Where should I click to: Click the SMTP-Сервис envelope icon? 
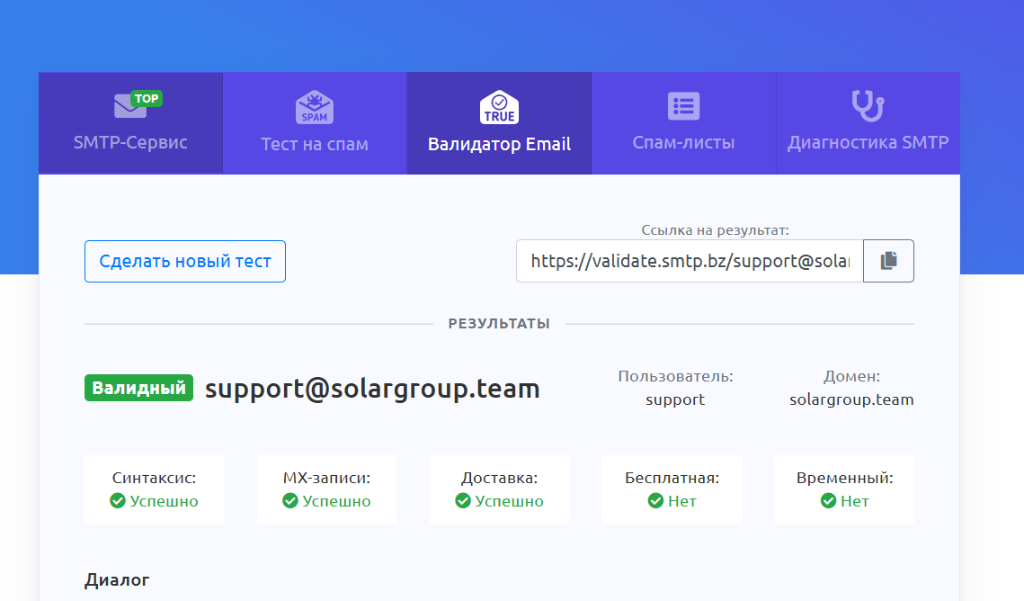tap(131, 106)
